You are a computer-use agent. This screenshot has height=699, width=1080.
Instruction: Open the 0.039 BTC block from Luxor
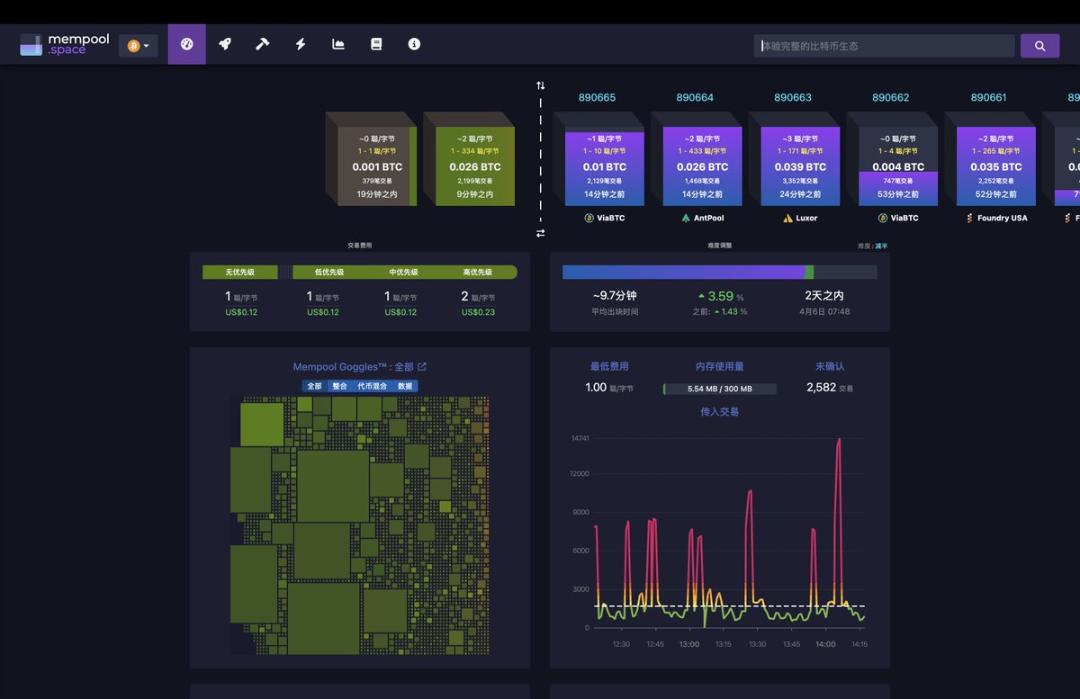click(801, 166)
